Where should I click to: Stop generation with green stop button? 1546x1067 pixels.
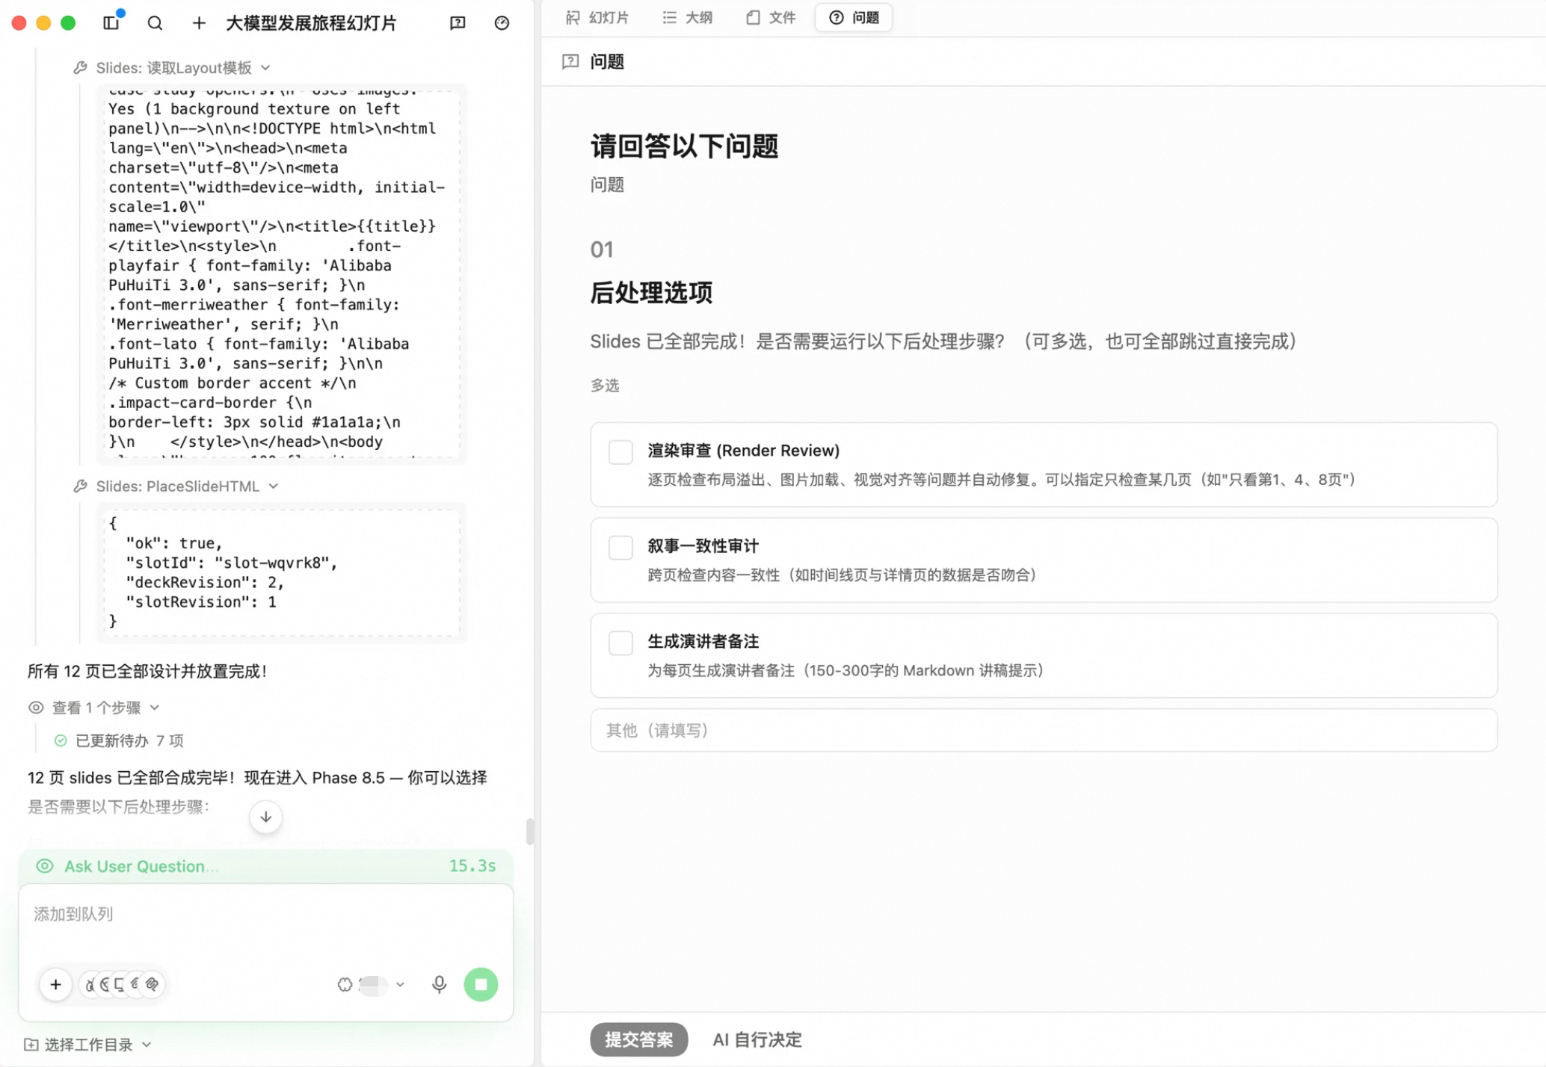(481, 984)
